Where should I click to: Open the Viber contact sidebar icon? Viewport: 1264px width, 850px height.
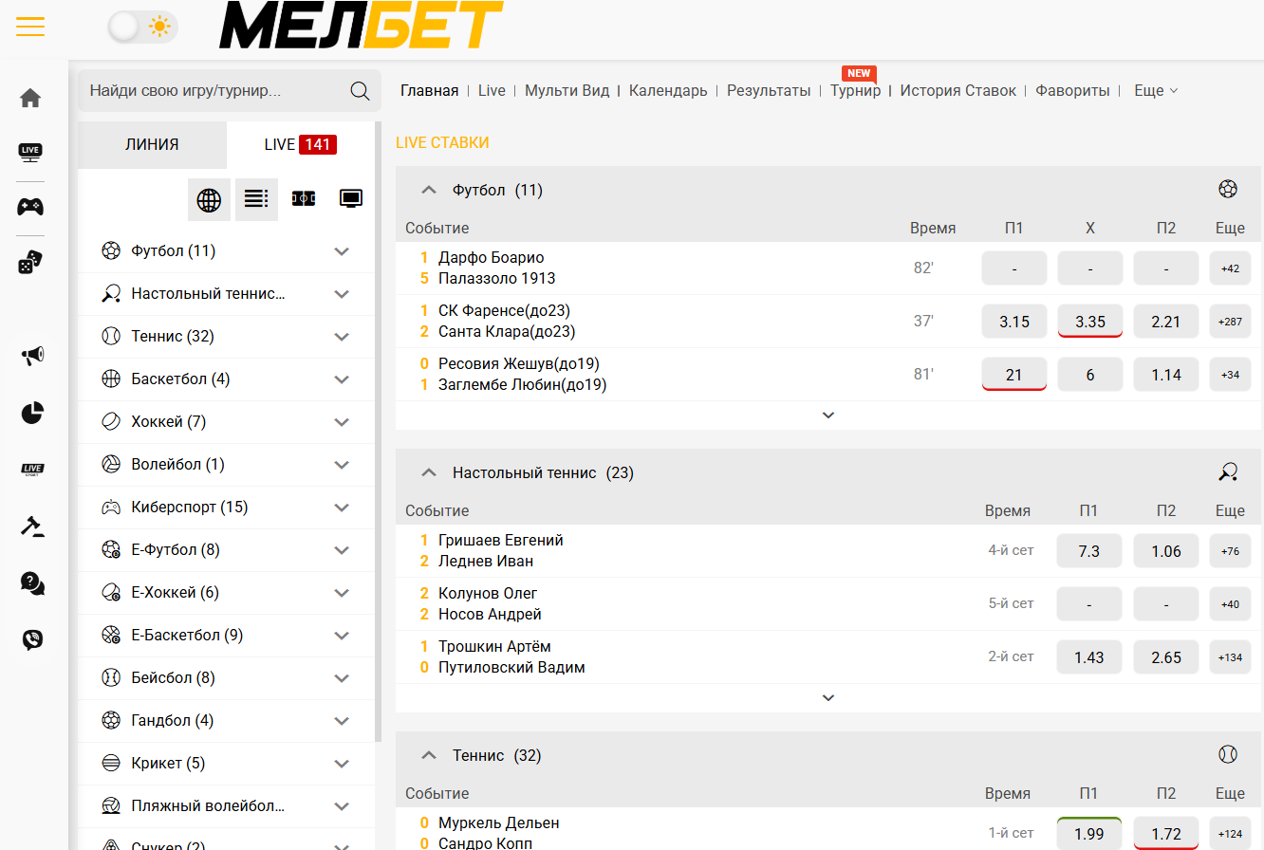(x=32, y=640)
